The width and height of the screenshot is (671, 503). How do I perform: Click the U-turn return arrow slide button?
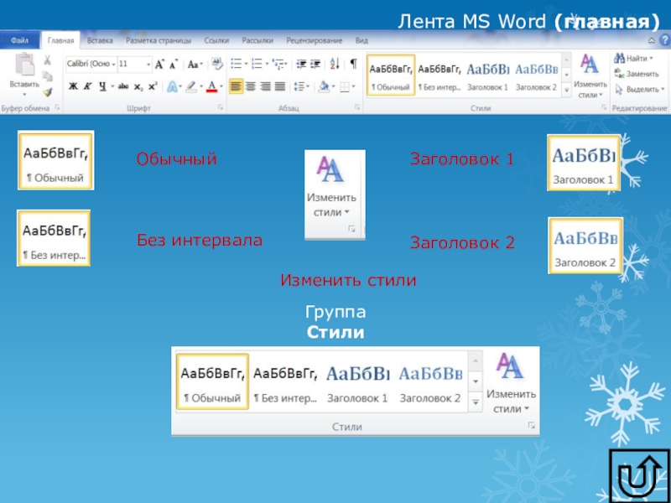pos(640,476)
